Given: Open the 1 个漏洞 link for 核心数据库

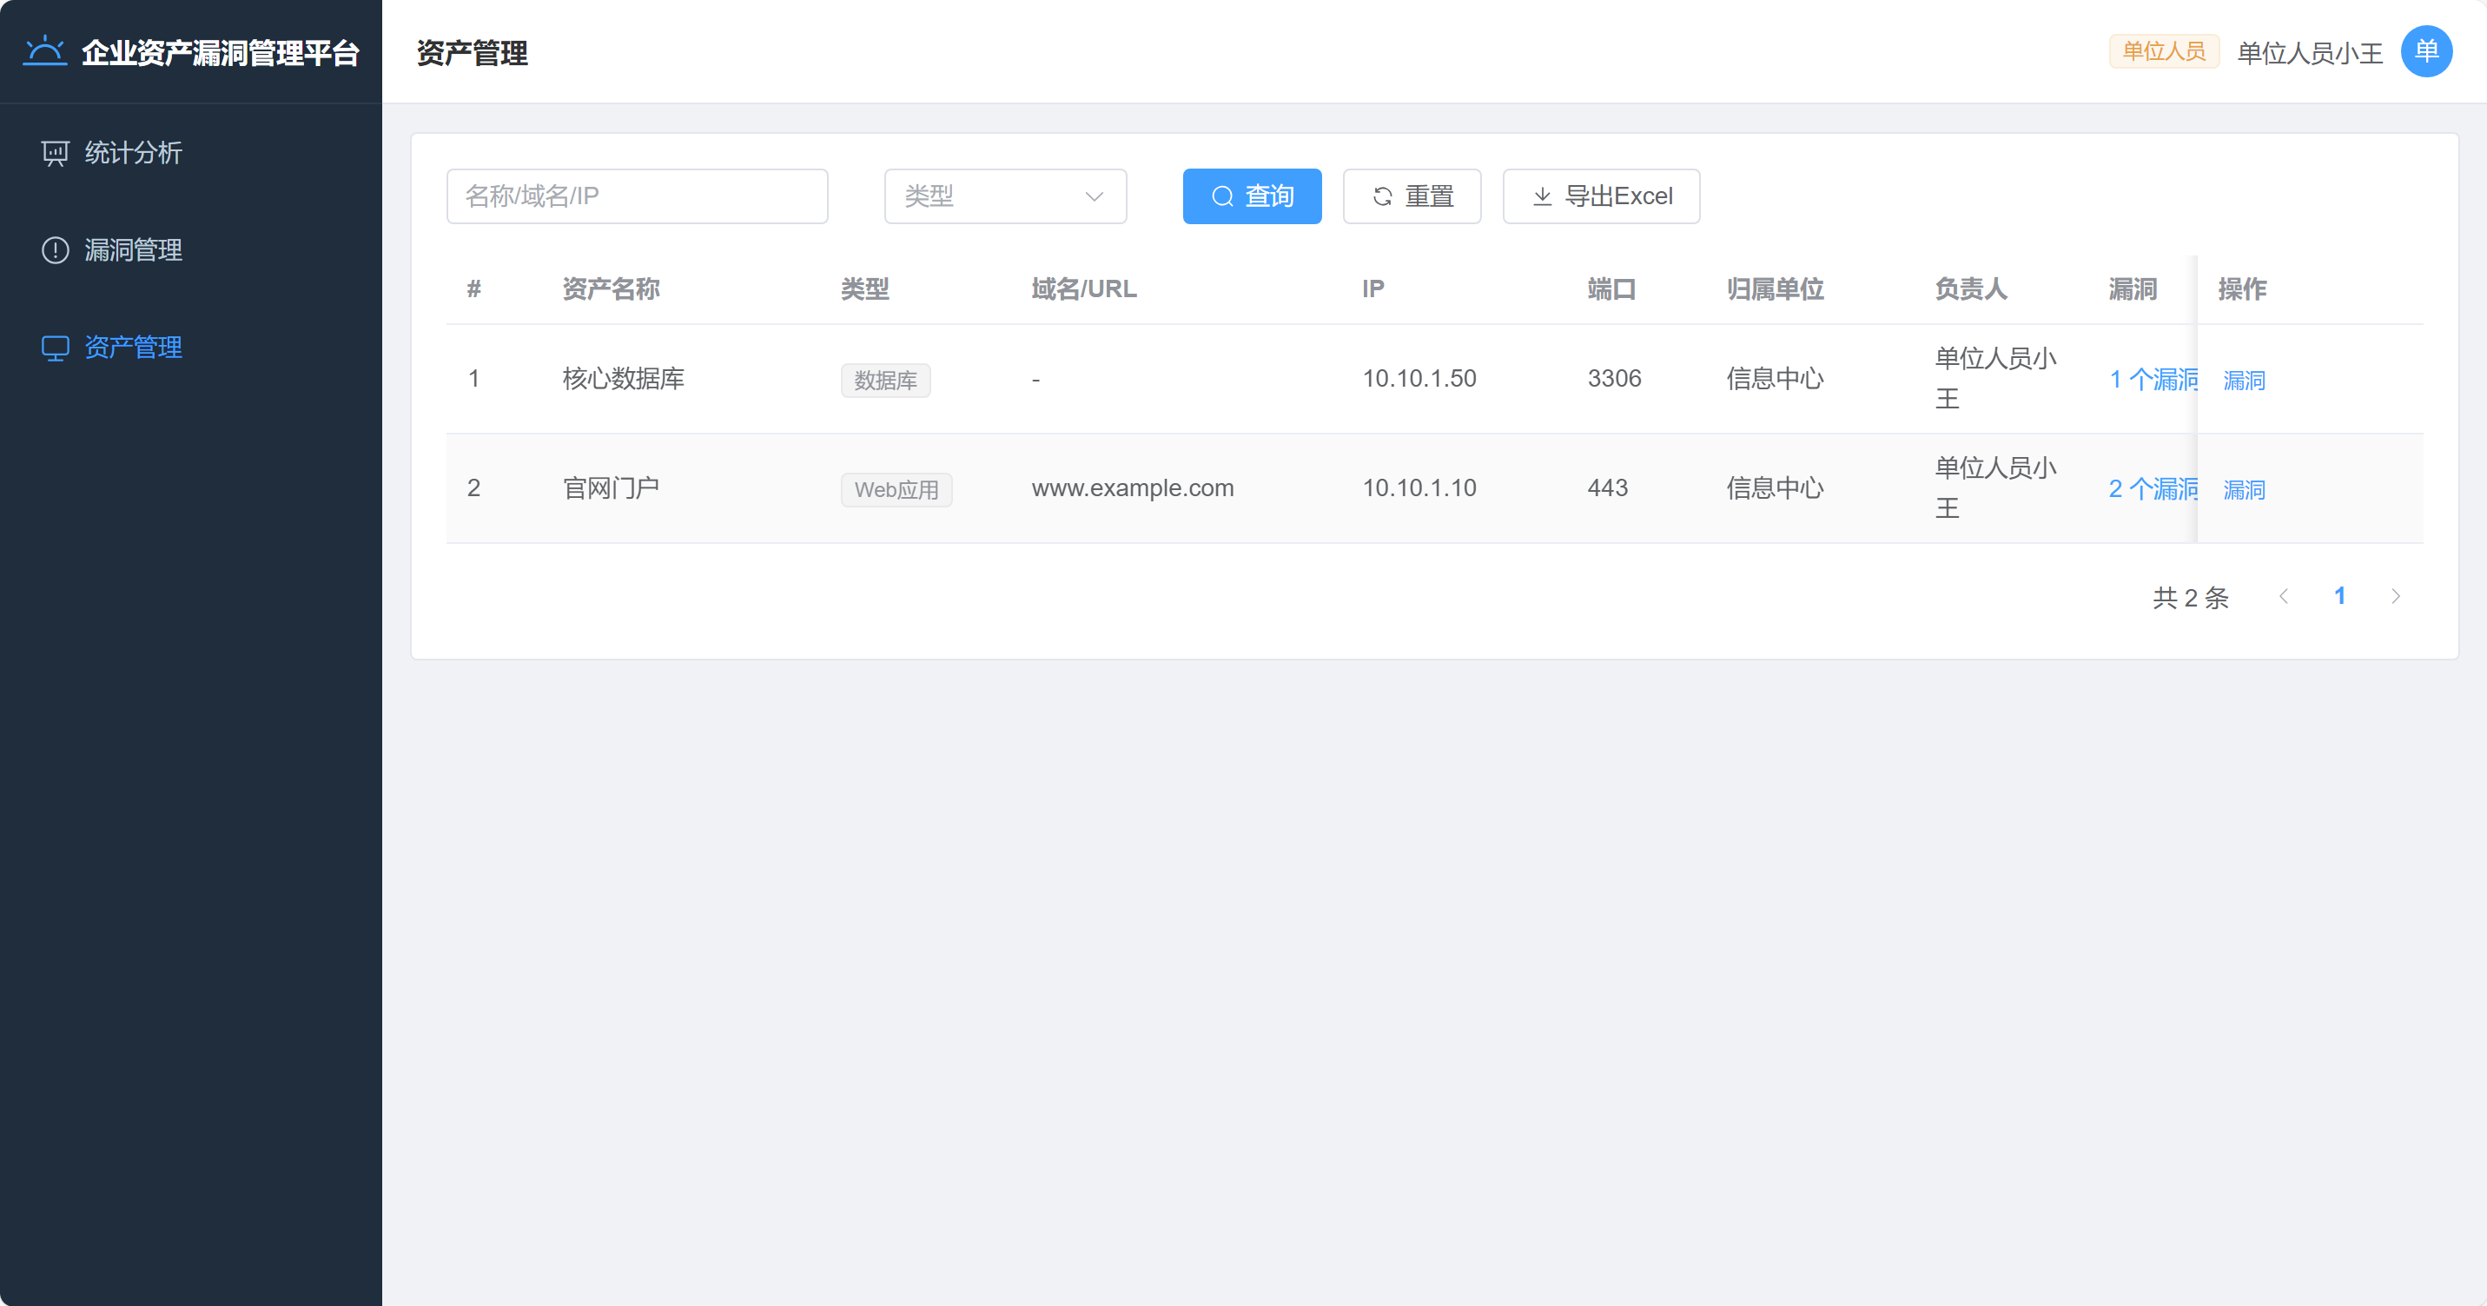Looking at the screenshot, I should [2152, 379].
